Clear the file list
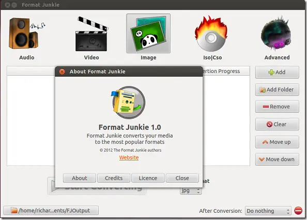 [277, 124]
